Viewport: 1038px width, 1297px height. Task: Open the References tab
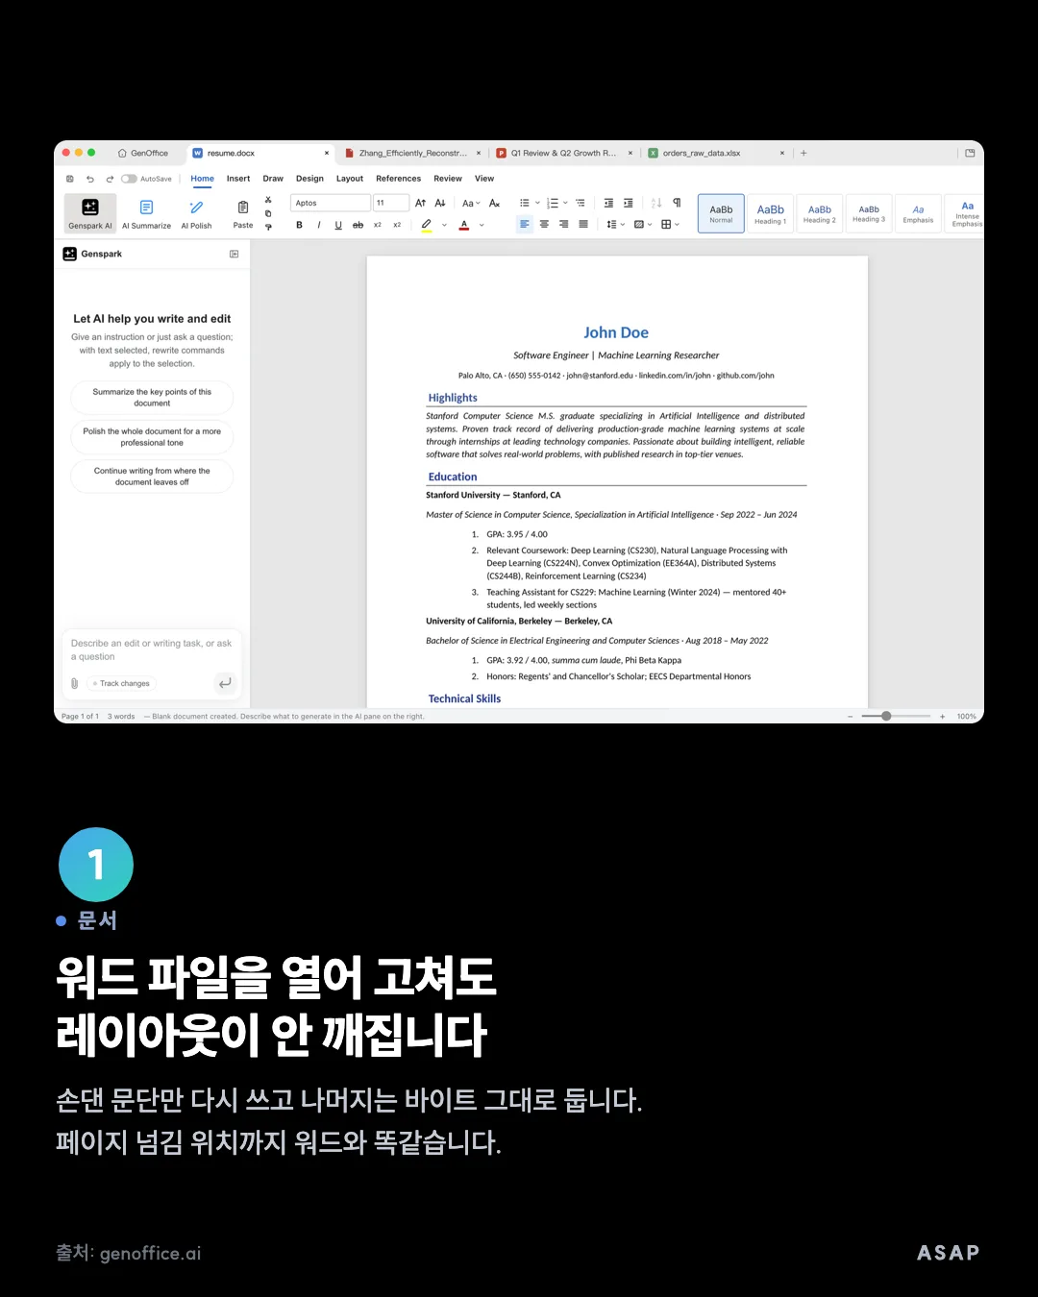click(399, 179)
